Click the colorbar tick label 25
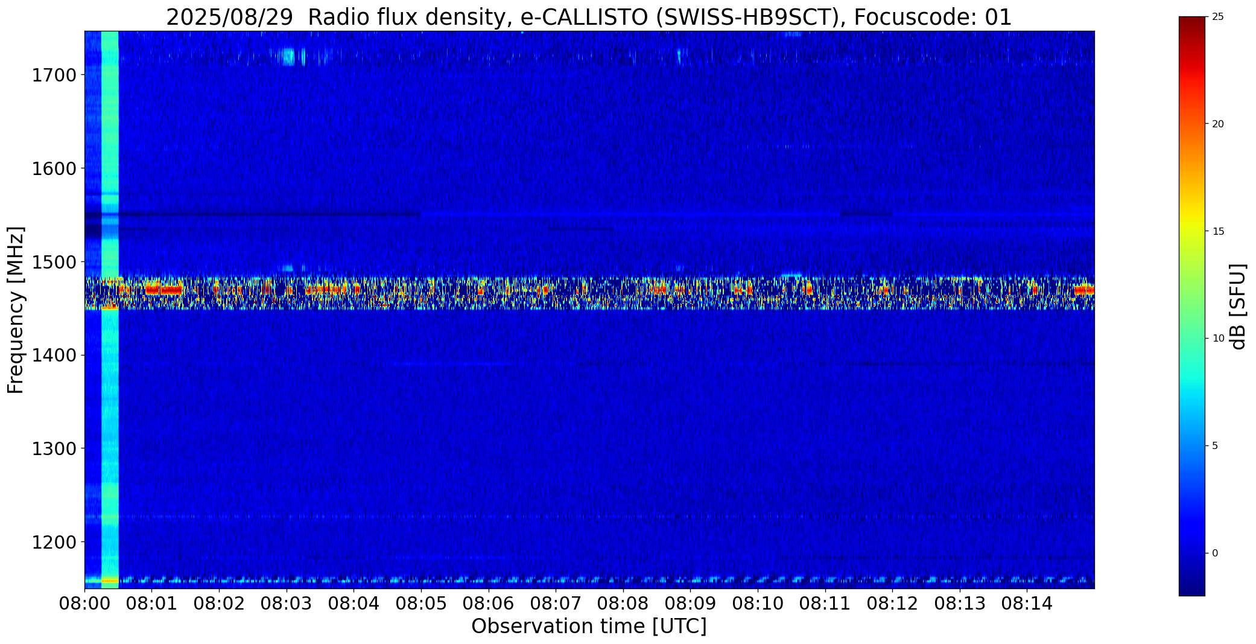This screenshot has height=644, width=1256. (x=1218, y=17)
